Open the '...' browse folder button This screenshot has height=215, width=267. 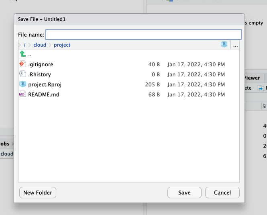coord(235,45)
